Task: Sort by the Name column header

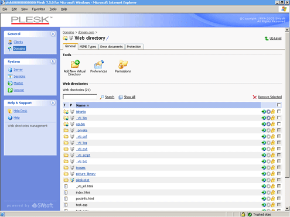Action: [x=81, y=105]
